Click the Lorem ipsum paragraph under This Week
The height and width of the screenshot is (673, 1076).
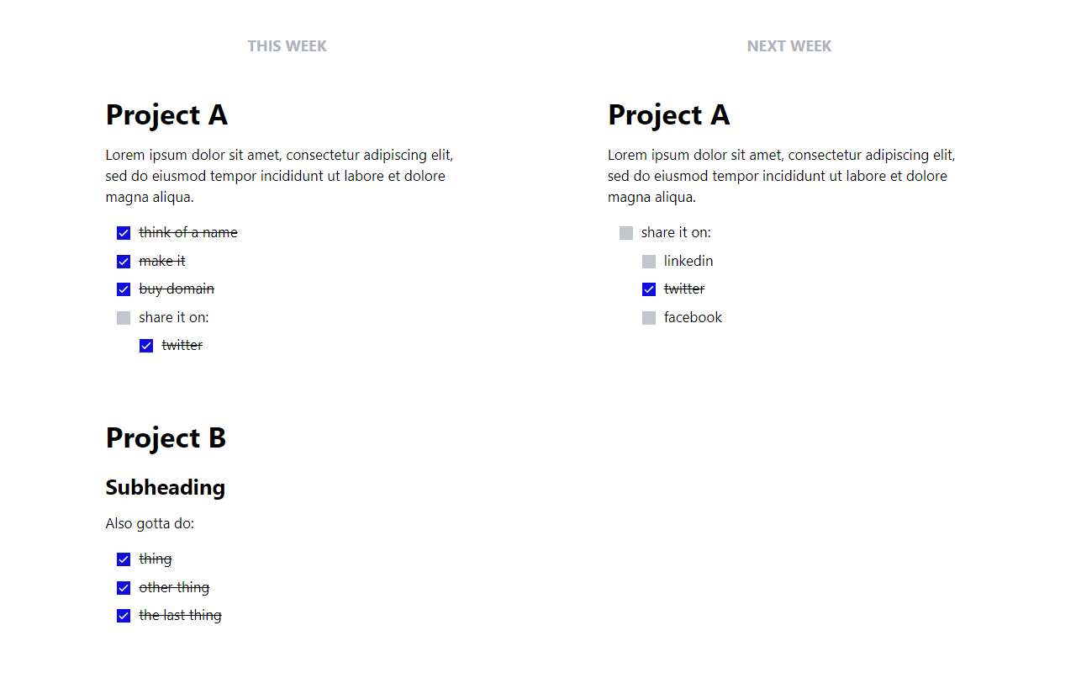pos(279,176)
